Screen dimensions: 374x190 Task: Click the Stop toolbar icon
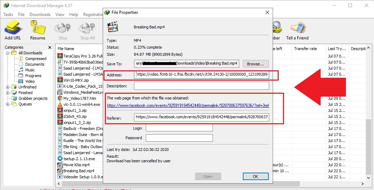click(63, 29)
